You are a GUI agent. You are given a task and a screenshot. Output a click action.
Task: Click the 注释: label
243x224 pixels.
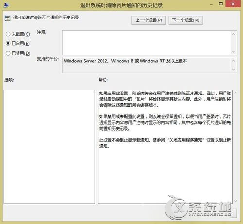(x=42, y=32)
